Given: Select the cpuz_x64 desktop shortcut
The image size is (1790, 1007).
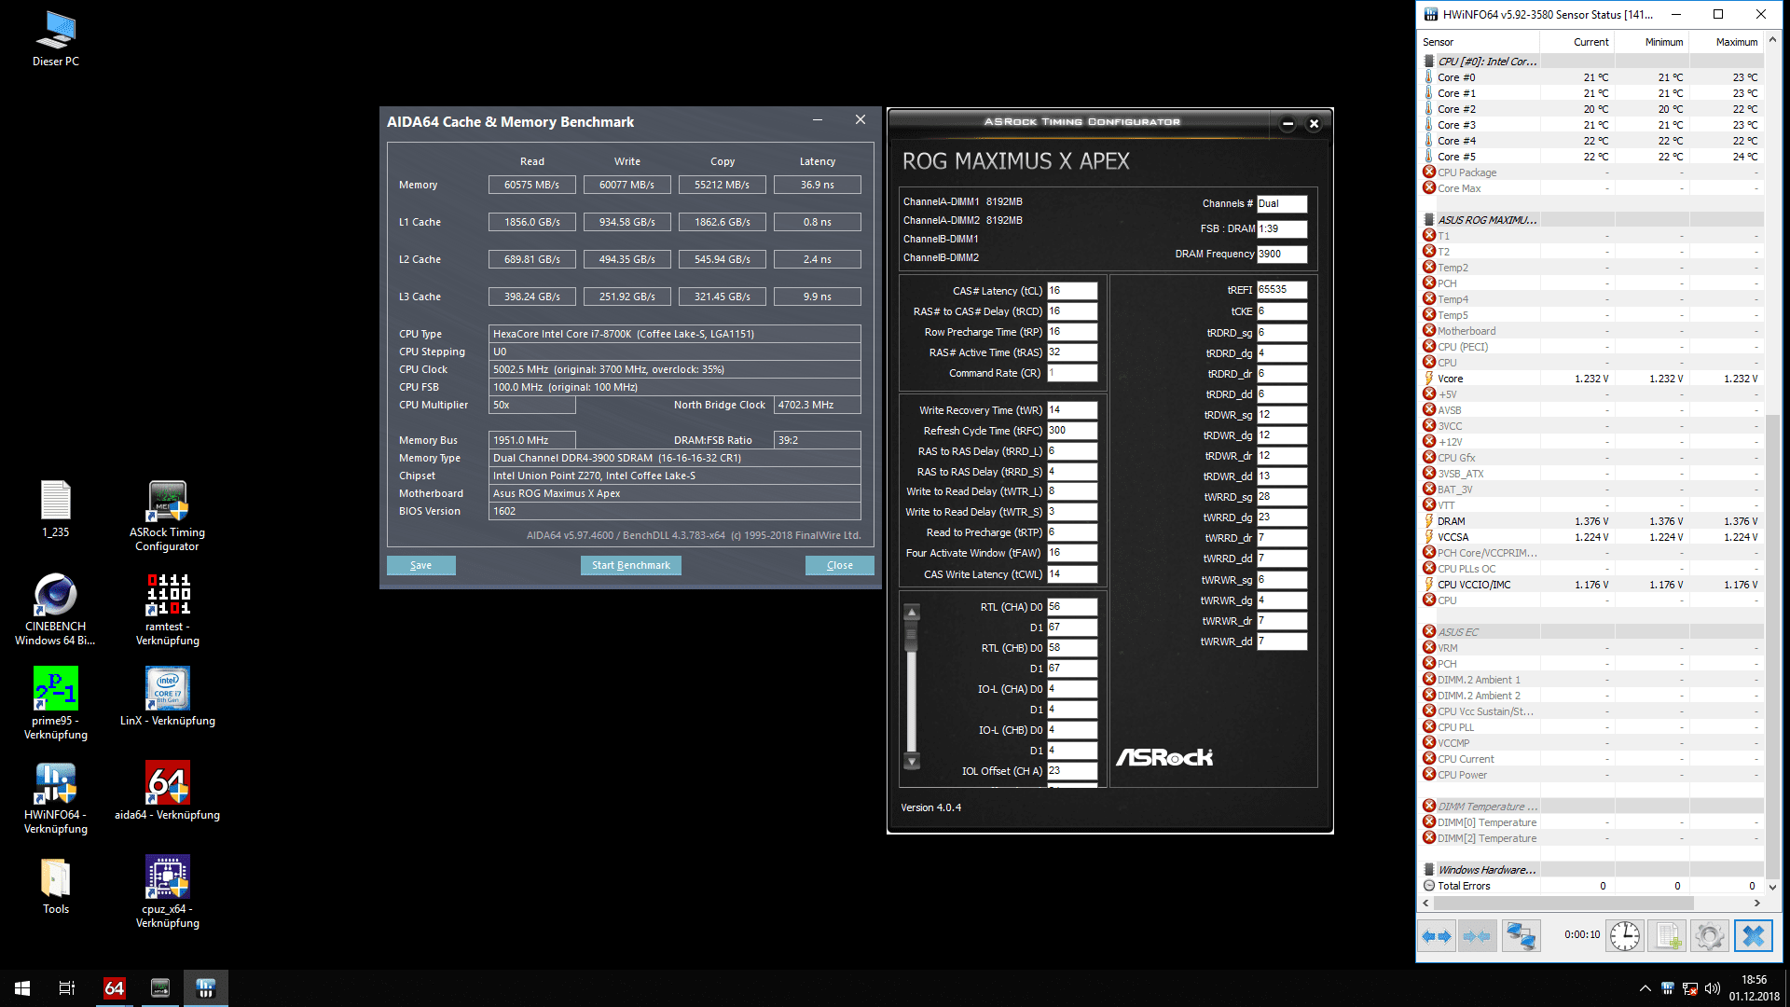Looking at the screenshot, I should pyautogui.click(x=168, y=892).
